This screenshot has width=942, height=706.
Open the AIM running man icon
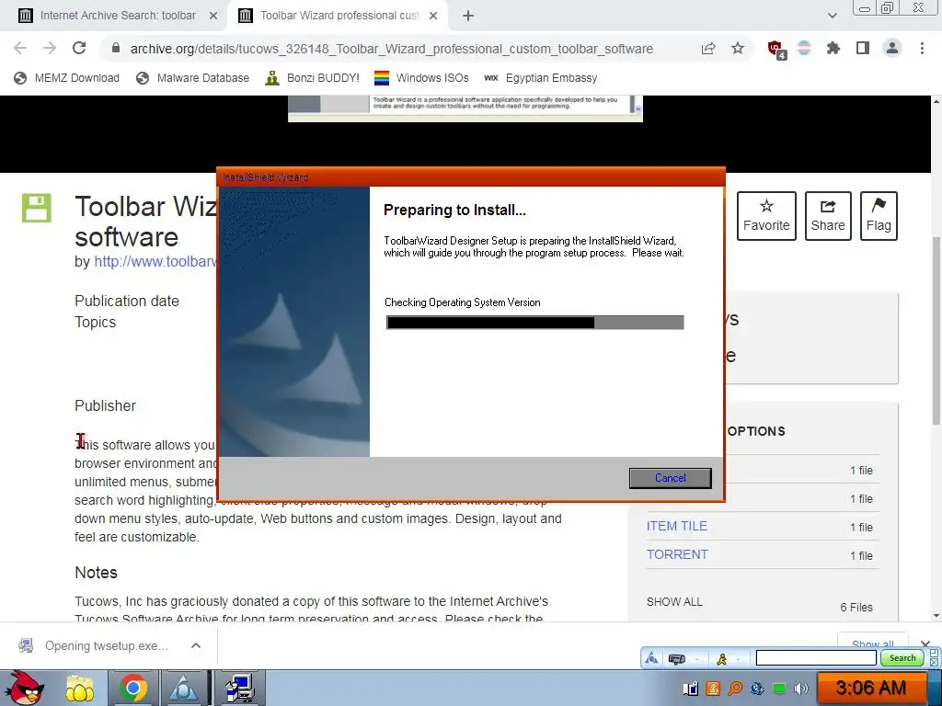pyautogui.click(x=721, y=659)
